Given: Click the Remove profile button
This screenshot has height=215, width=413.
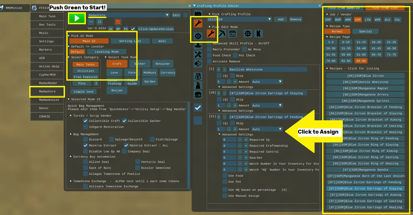Looking at the screenshot, I should pyautogui.click(x=296, y=19).
